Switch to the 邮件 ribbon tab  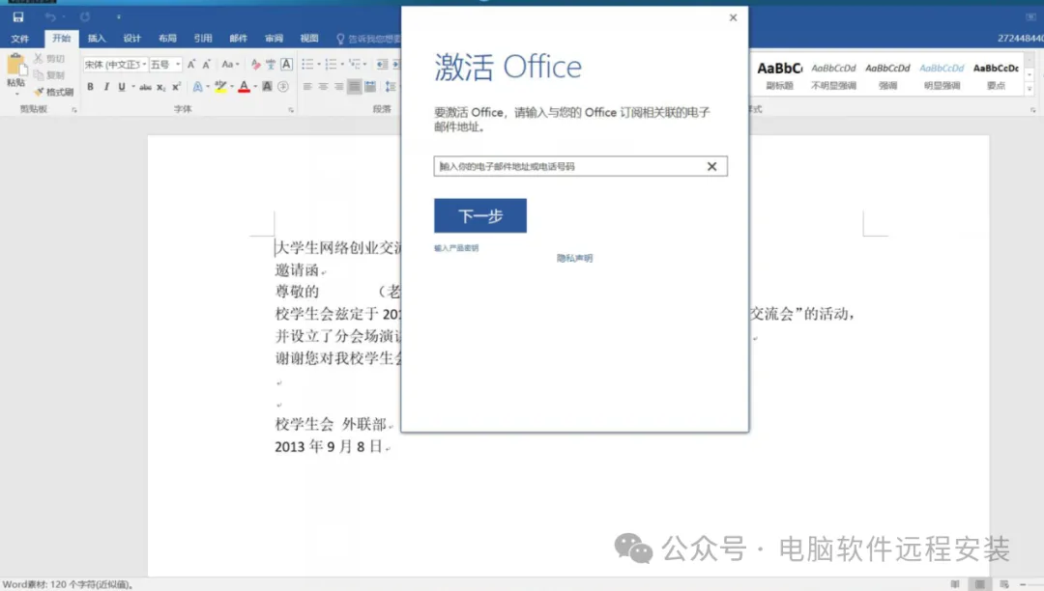pyautogui.click(x=238, y=39)
